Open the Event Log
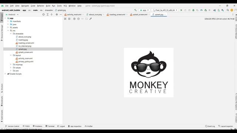The width and height of the screenshot is (237, 133). point(210,126)
